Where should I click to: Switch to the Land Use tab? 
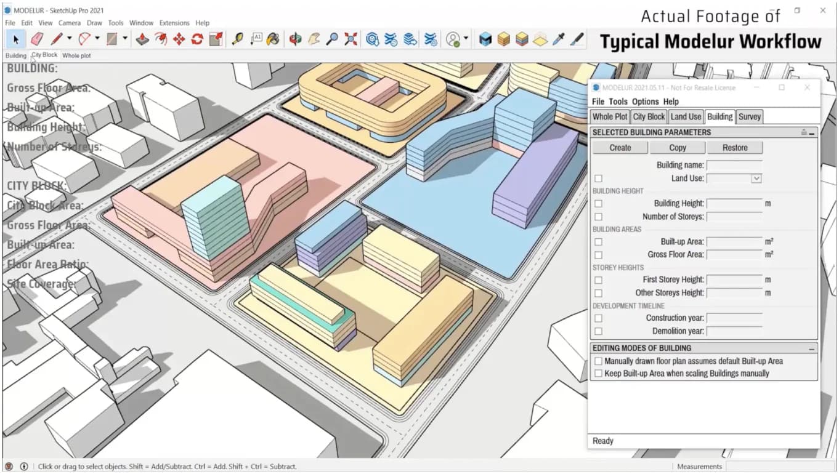click(x=686, y=116)
